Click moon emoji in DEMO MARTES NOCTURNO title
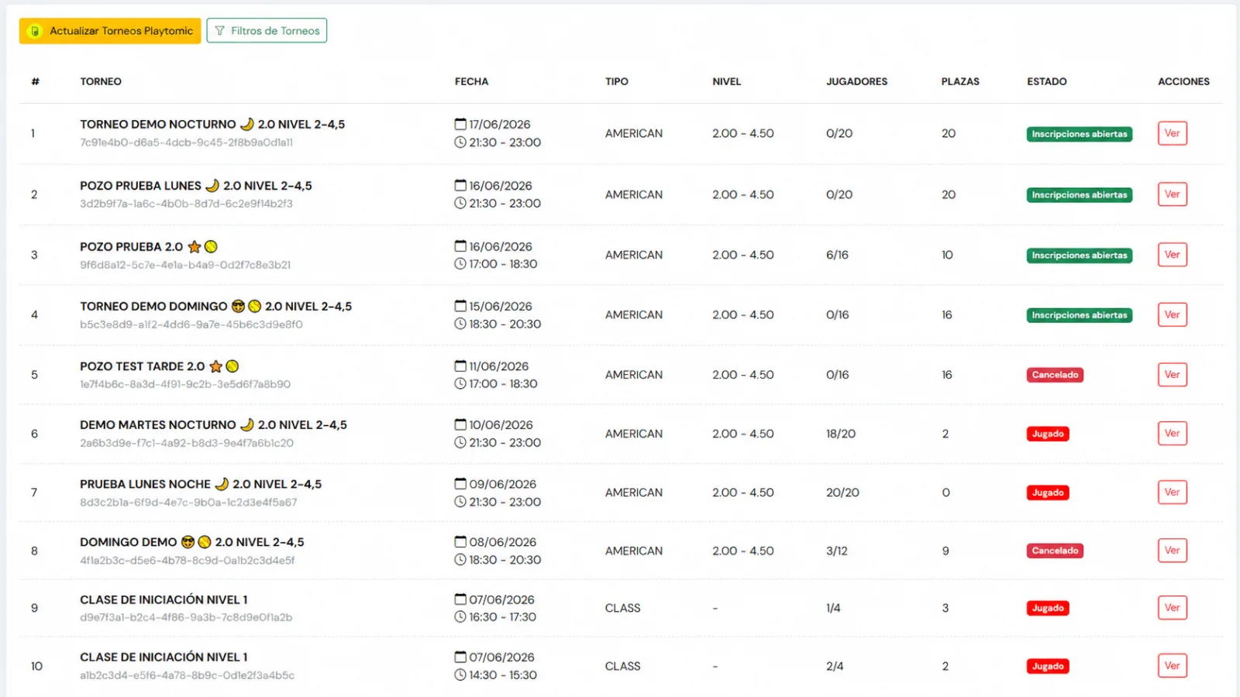The height and width of the screenshot is (697, 1240). coord(247,424)
